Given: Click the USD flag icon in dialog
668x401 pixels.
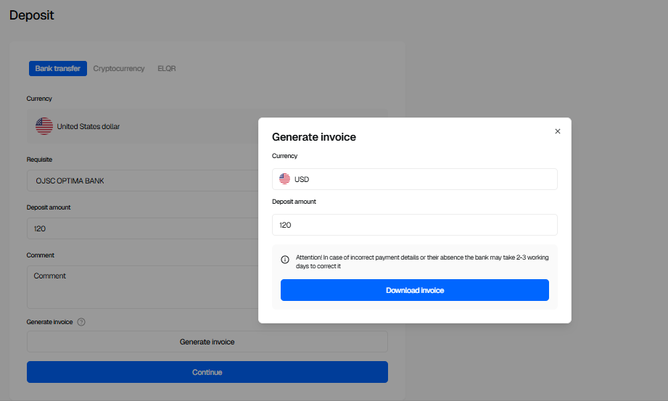Looking at the screenshot, I should pos(284,179).
